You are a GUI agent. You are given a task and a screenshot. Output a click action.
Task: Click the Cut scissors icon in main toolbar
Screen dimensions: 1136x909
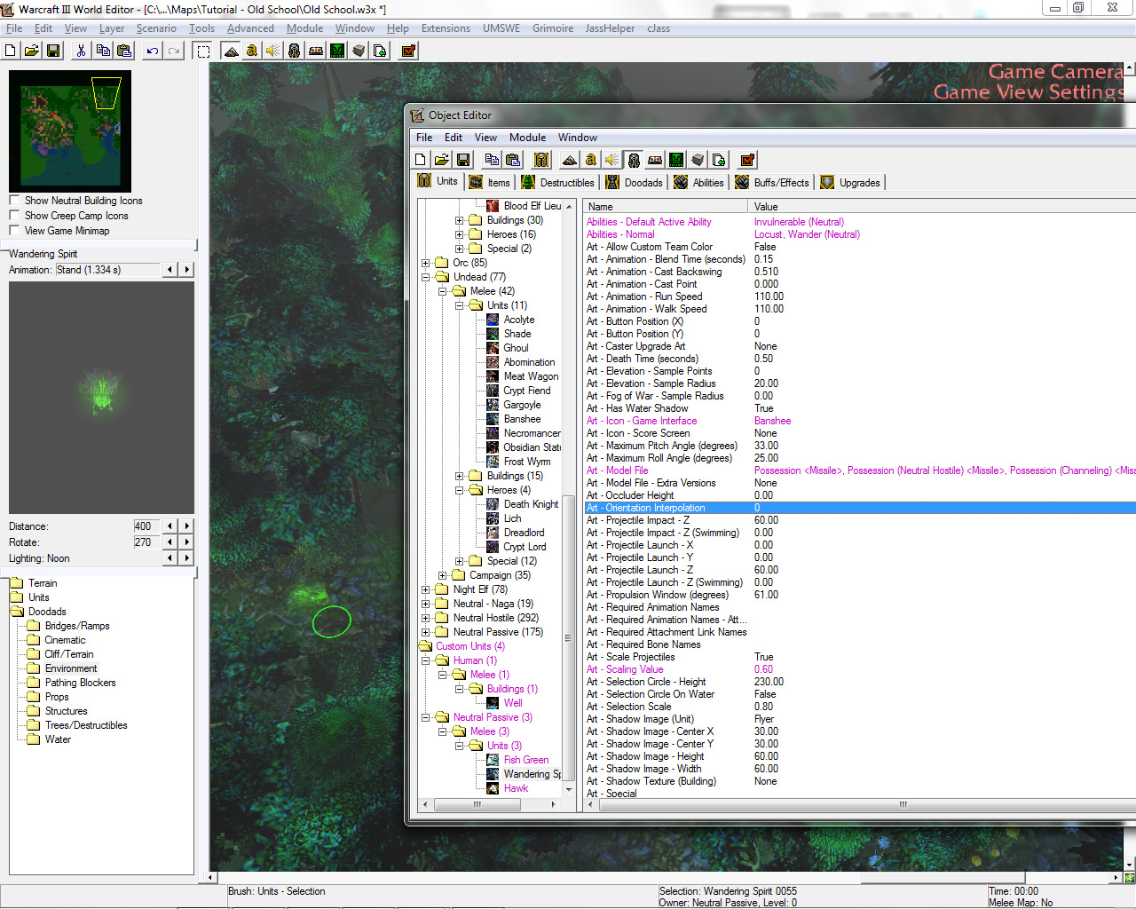[81, 51]
